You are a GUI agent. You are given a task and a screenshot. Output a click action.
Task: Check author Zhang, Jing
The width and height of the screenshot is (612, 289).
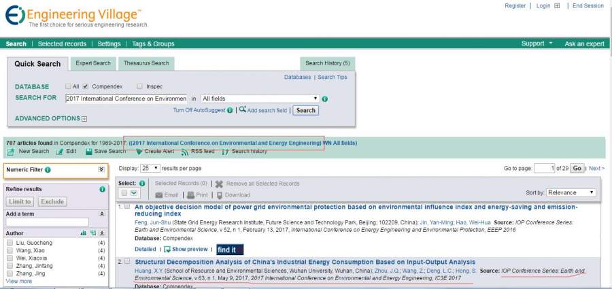[x=10, y=273]
